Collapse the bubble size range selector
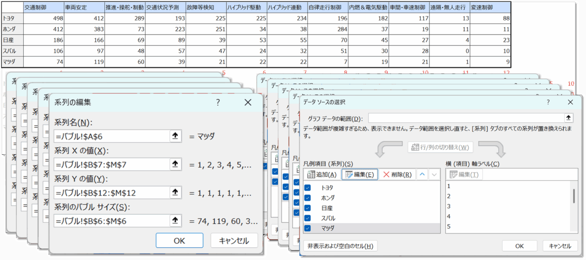The width and height of the screenshot is (586, 260). point(175,221)
